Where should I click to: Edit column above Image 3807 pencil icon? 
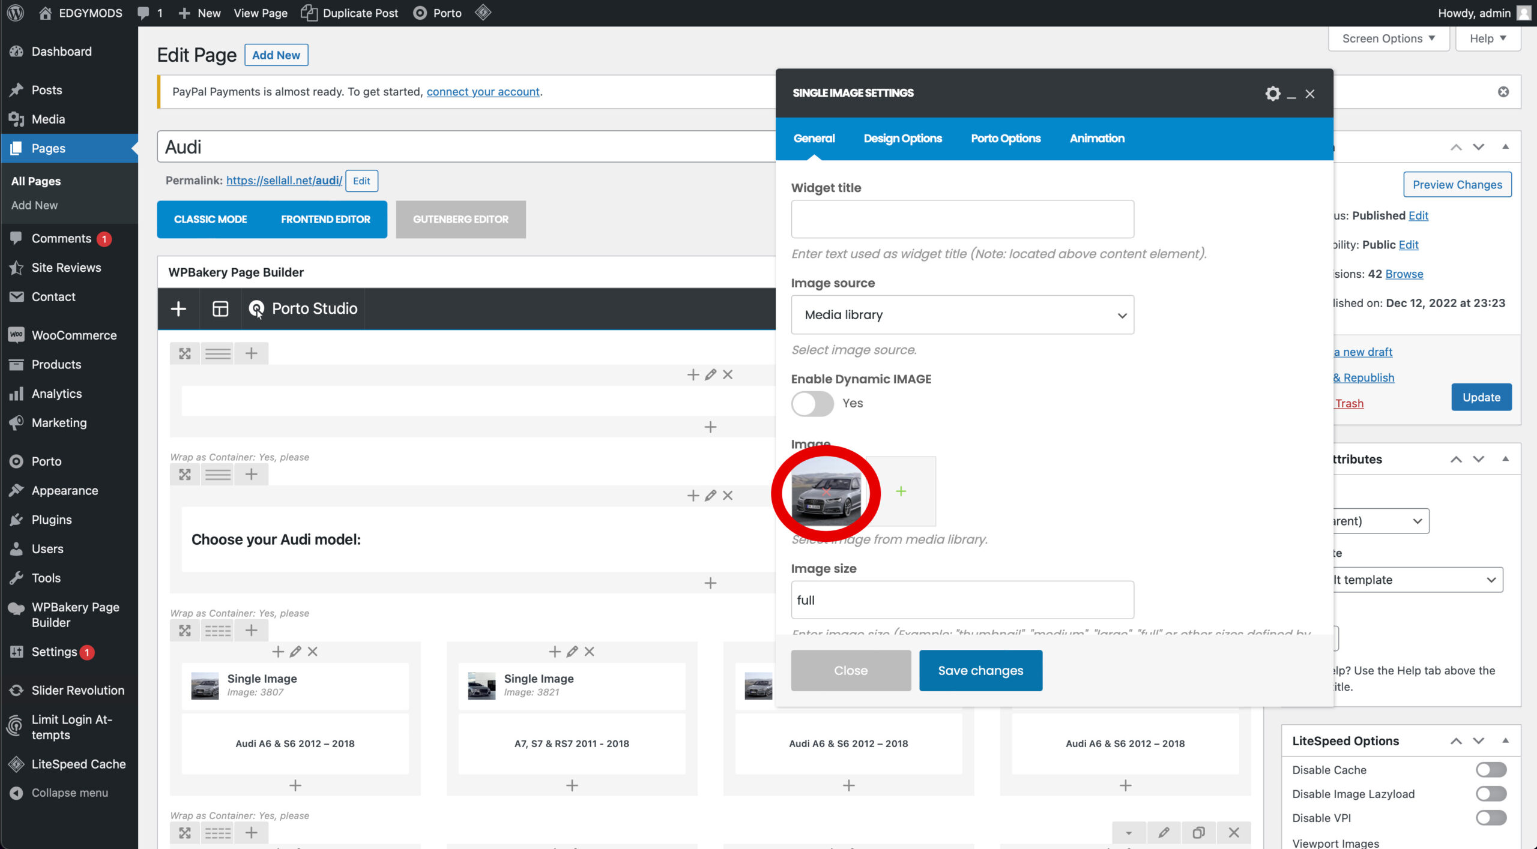[295, 652]
